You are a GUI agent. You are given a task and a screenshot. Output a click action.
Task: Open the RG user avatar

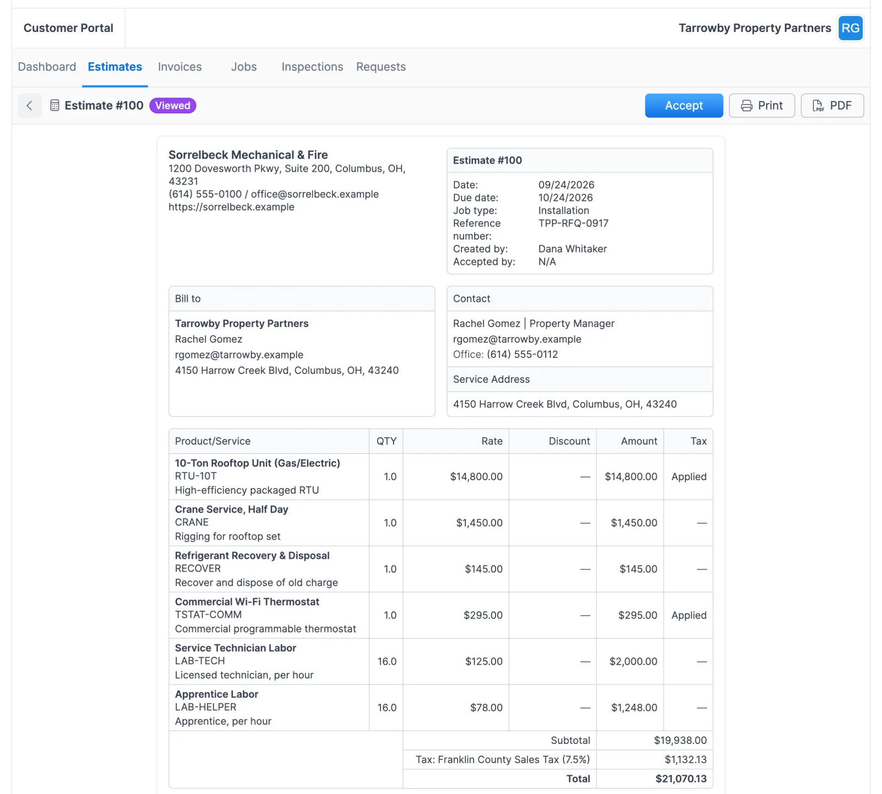point(851,28)
